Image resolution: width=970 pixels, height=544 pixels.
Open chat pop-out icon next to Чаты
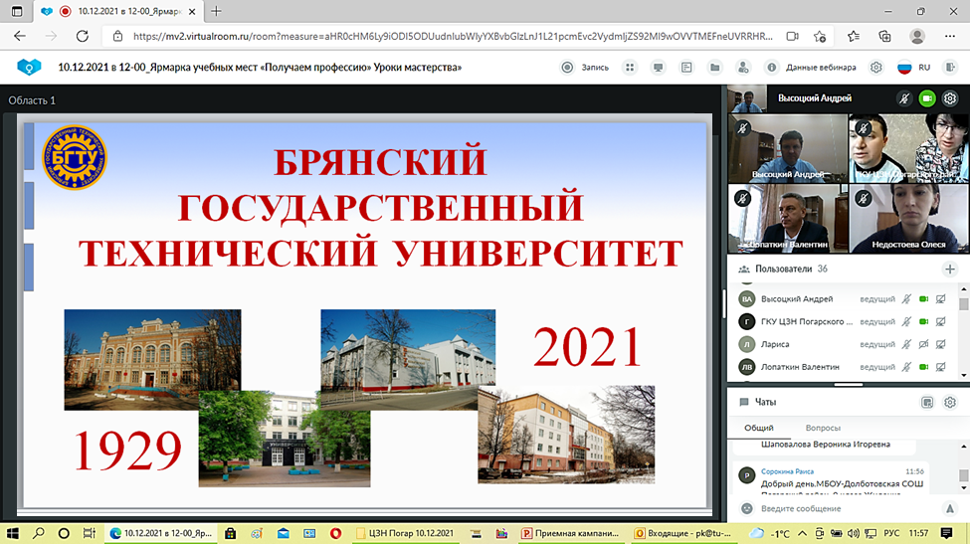pos(926,403)
